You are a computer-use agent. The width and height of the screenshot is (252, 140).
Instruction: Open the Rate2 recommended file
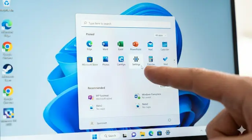click(x=97, y=107)
